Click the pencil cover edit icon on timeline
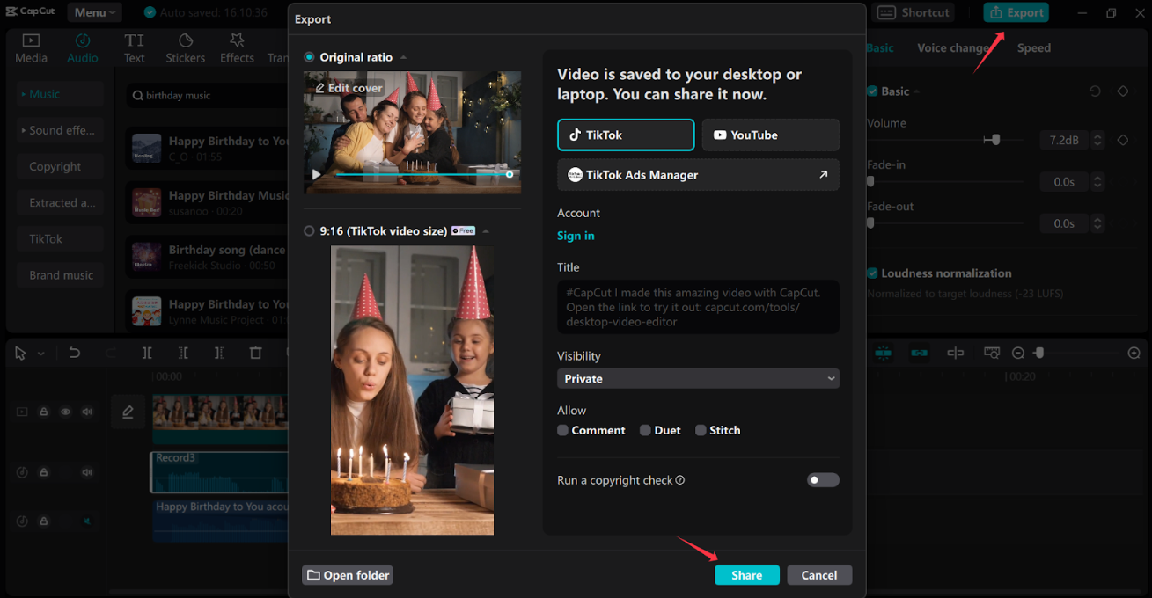 128,412
